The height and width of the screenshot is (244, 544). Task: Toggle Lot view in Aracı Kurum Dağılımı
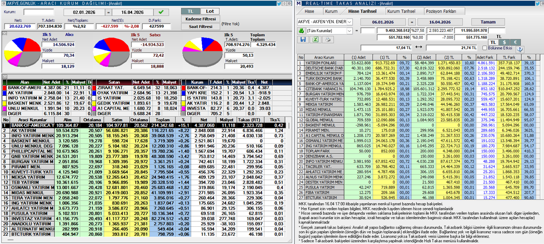tap(209, 11)
